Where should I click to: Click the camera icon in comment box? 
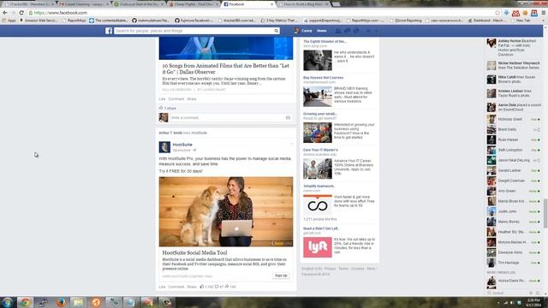point(288,118)
